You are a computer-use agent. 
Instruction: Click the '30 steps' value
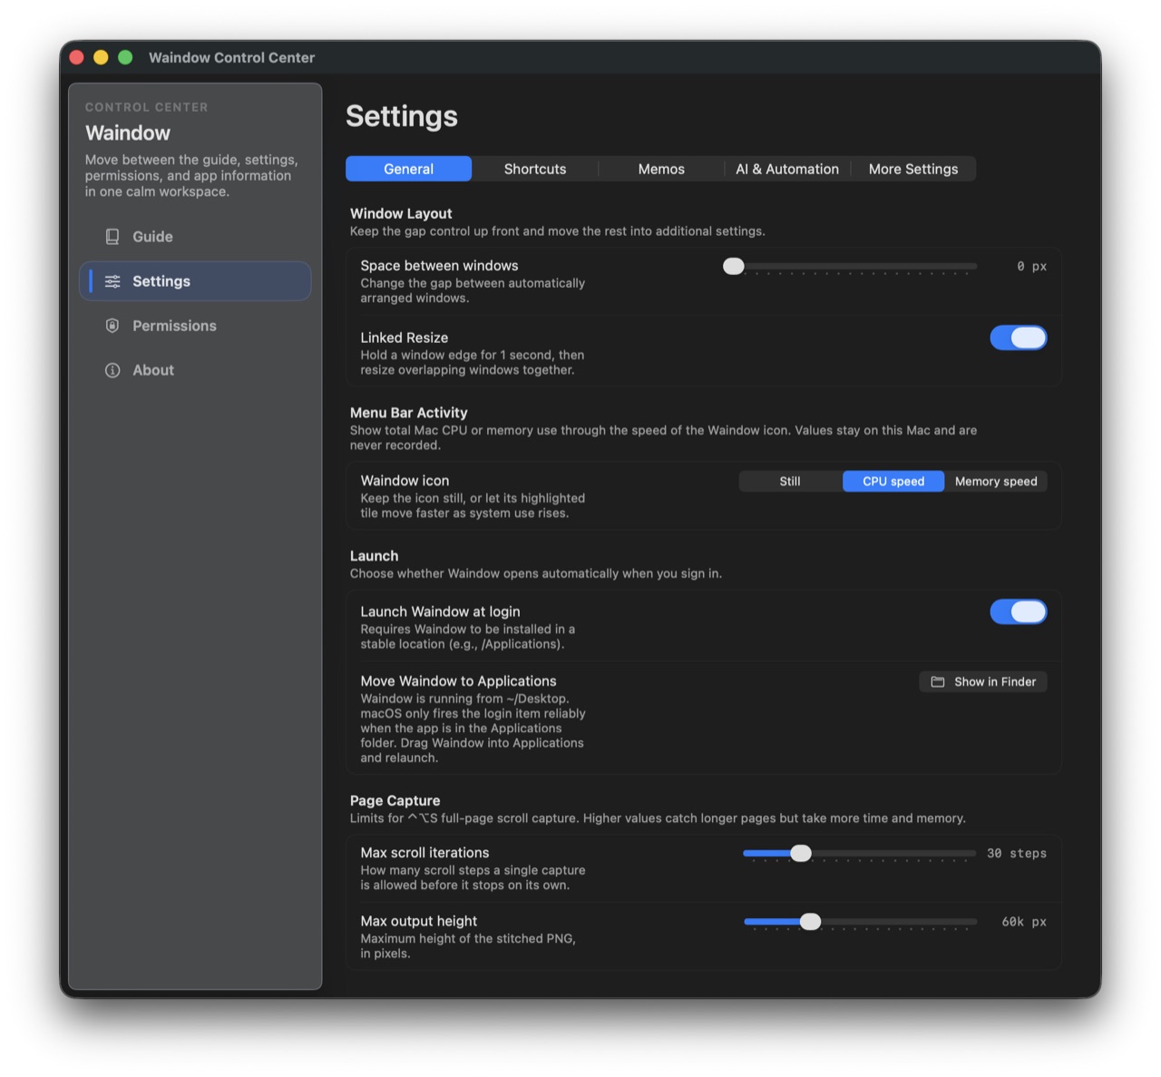(x=1017, y=854)
